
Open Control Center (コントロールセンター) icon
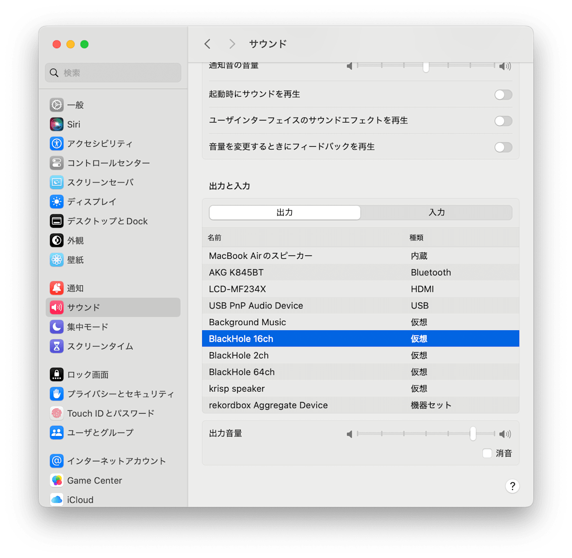pyautogui.click(x=57, y=163)
